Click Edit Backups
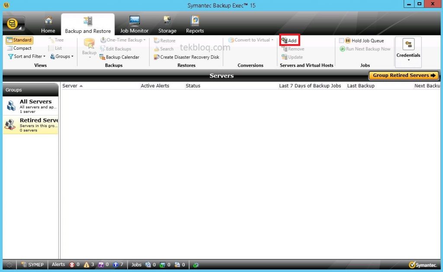The width and height of the screenshot is (443, 272). [116, 49]
